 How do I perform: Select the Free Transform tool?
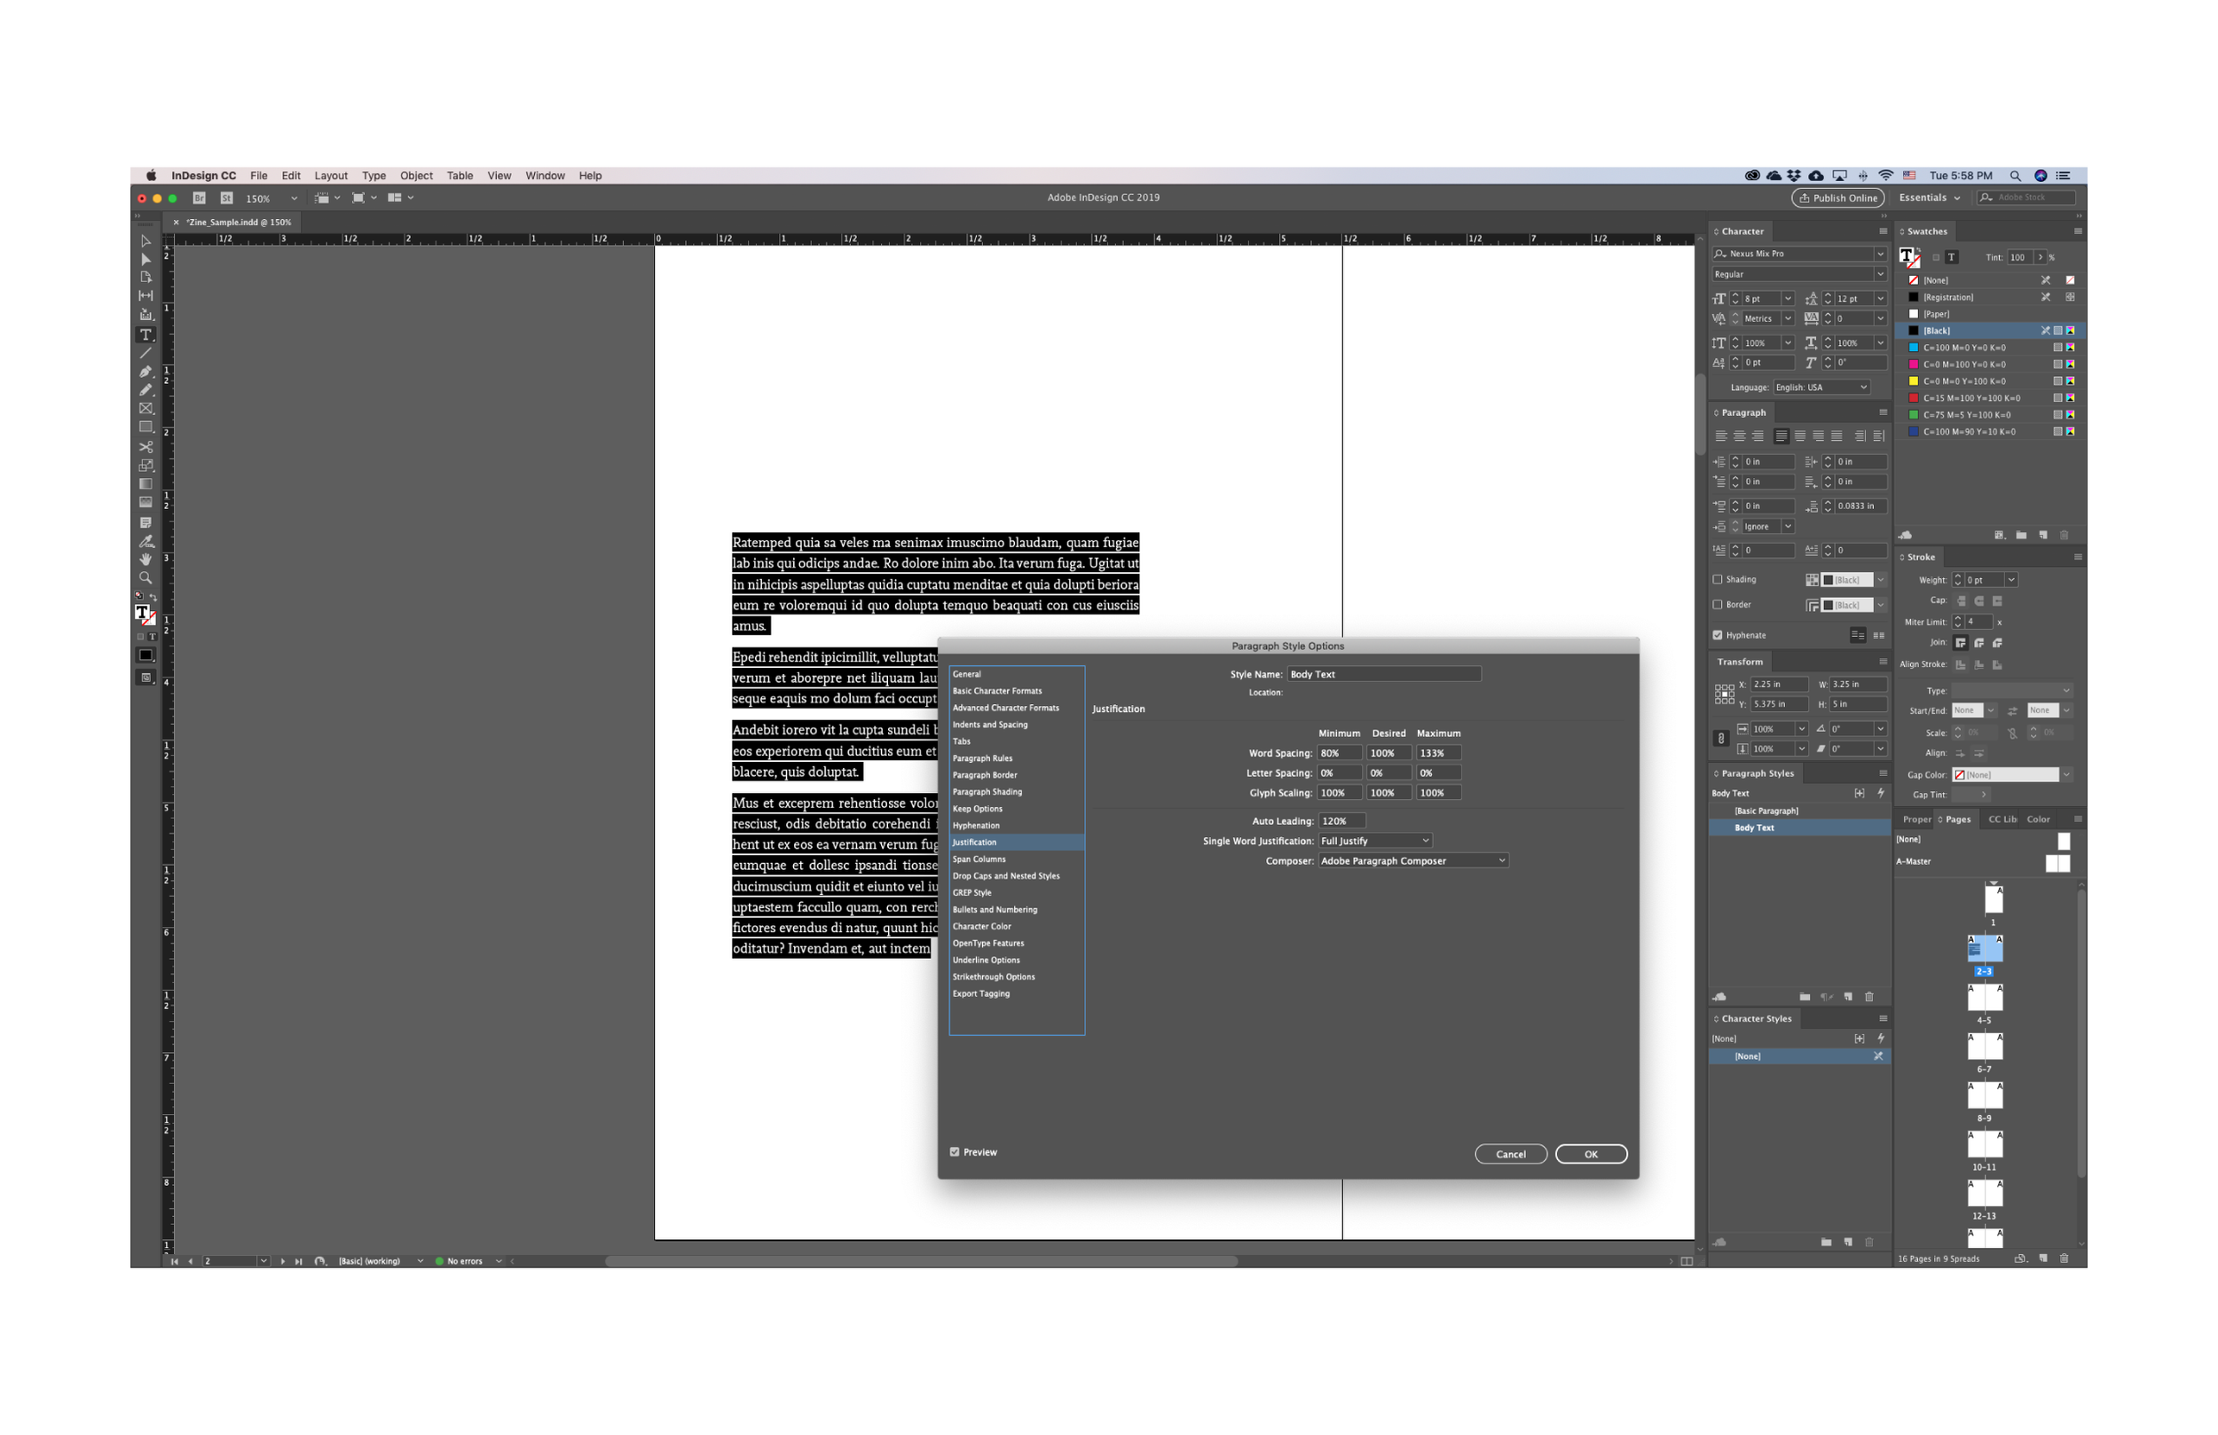click(x=146, y=465)
